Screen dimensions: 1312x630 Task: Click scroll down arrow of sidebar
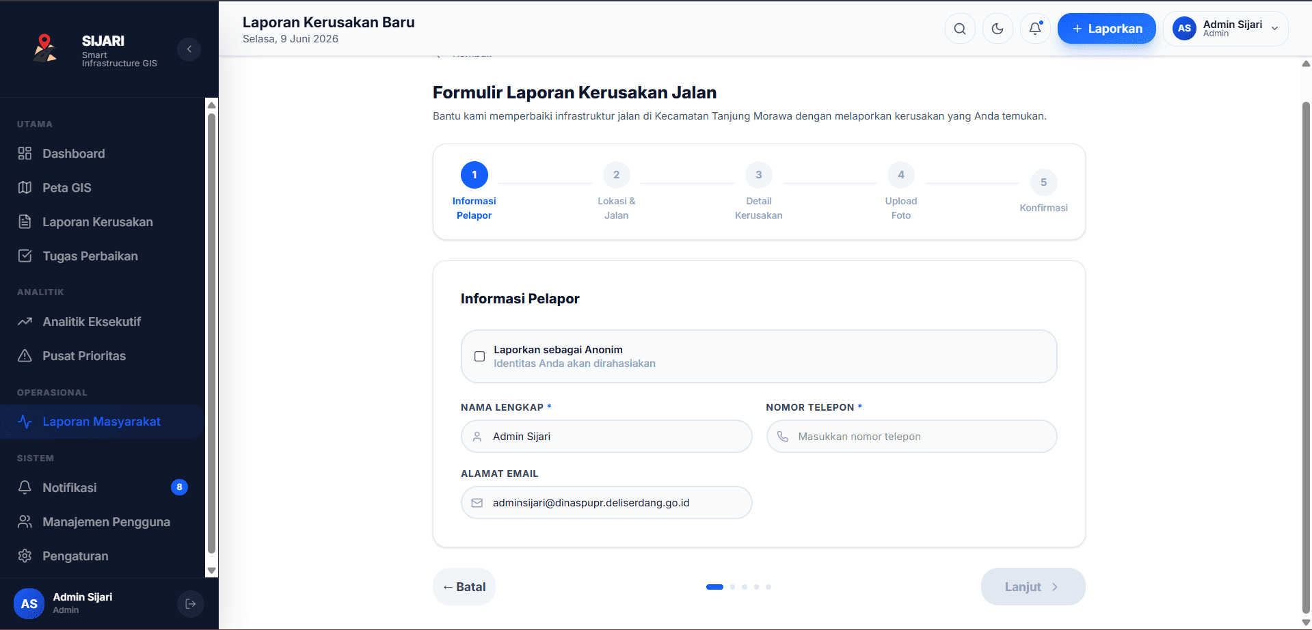(211, 571)
